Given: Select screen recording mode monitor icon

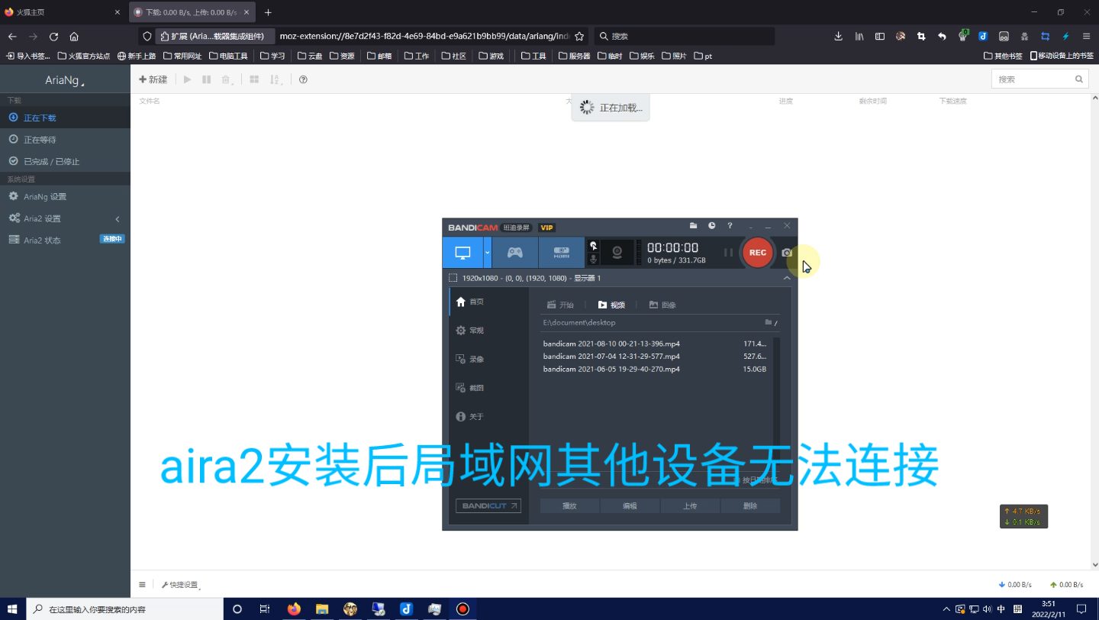Looking at the screenshot, I should tap(462, 253).
